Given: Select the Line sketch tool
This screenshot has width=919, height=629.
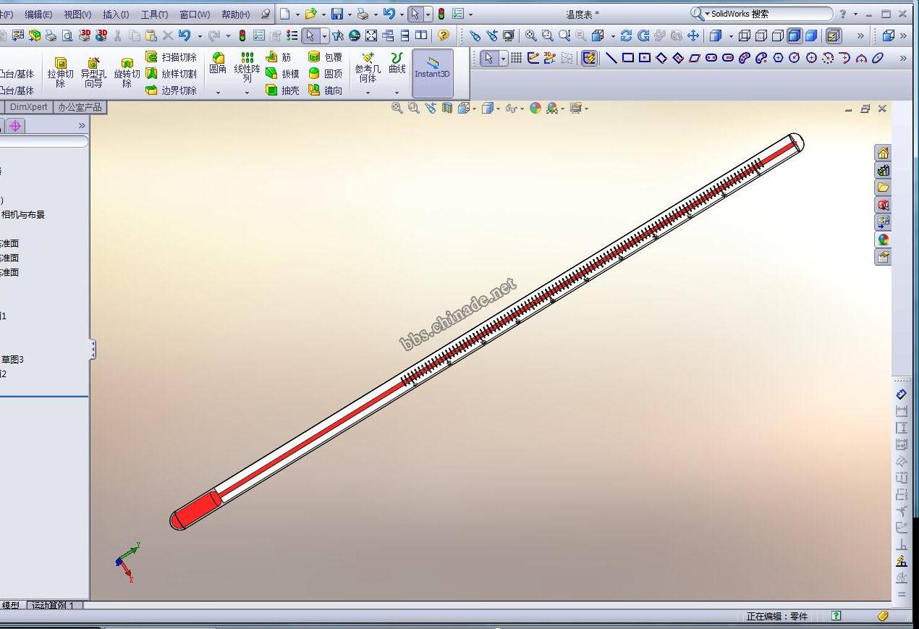Looking at the screenshot, I should click(x=611, y=58).
